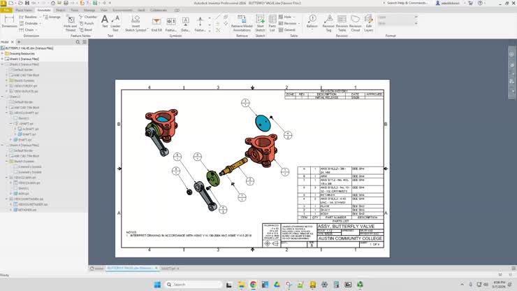Click the Start Sketch tool
The image size is (517, 291).
(x=260, y=23)
